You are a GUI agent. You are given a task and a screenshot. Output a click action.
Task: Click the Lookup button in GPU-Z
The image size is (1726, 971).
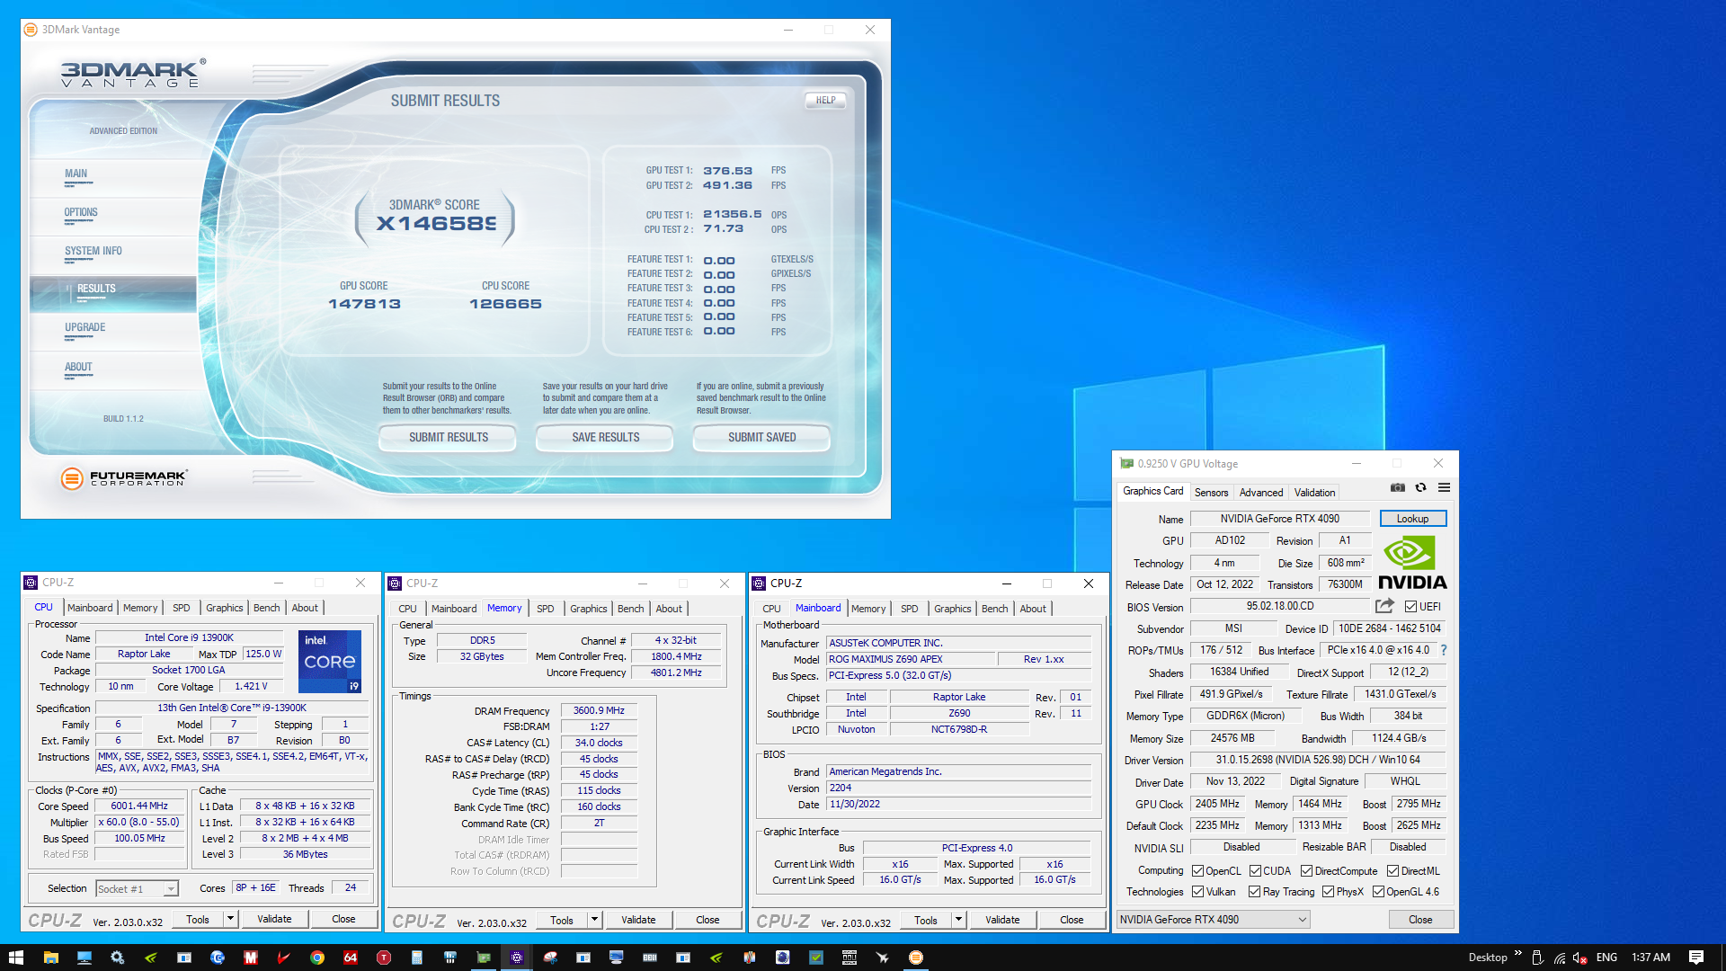click(x=1412, y=519)
